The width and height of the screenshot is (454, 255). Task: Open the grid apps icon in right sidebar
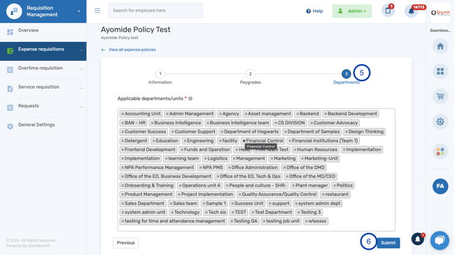pyautogui.click(x=440, y=71)
